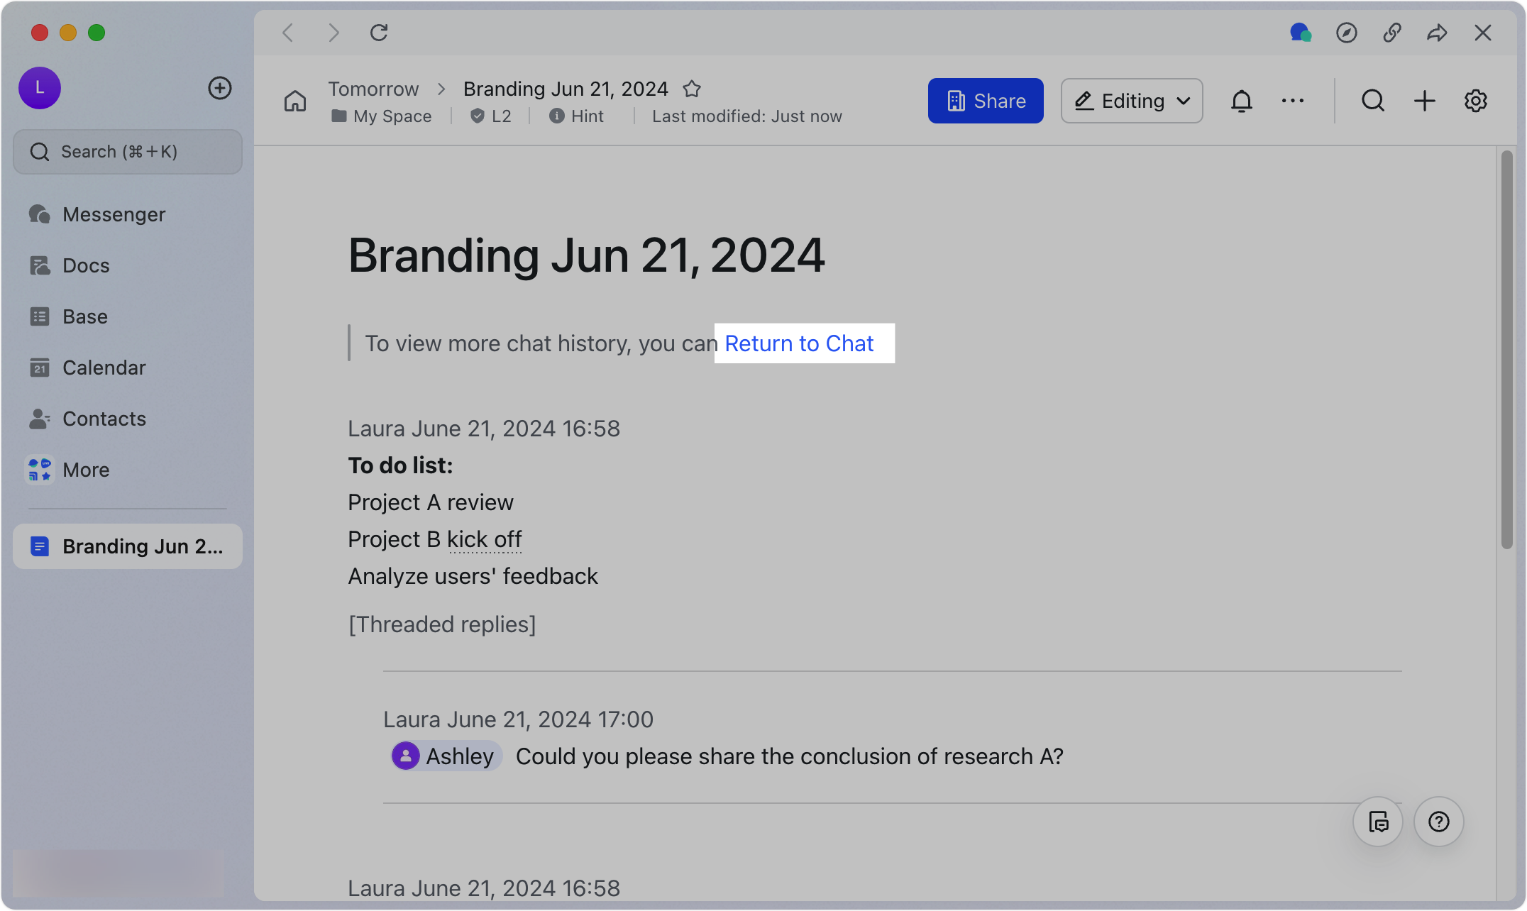Screen dimensions: 1527x911
Task: Click the forward share arrow icon
Action: (x=1437, y=33)
